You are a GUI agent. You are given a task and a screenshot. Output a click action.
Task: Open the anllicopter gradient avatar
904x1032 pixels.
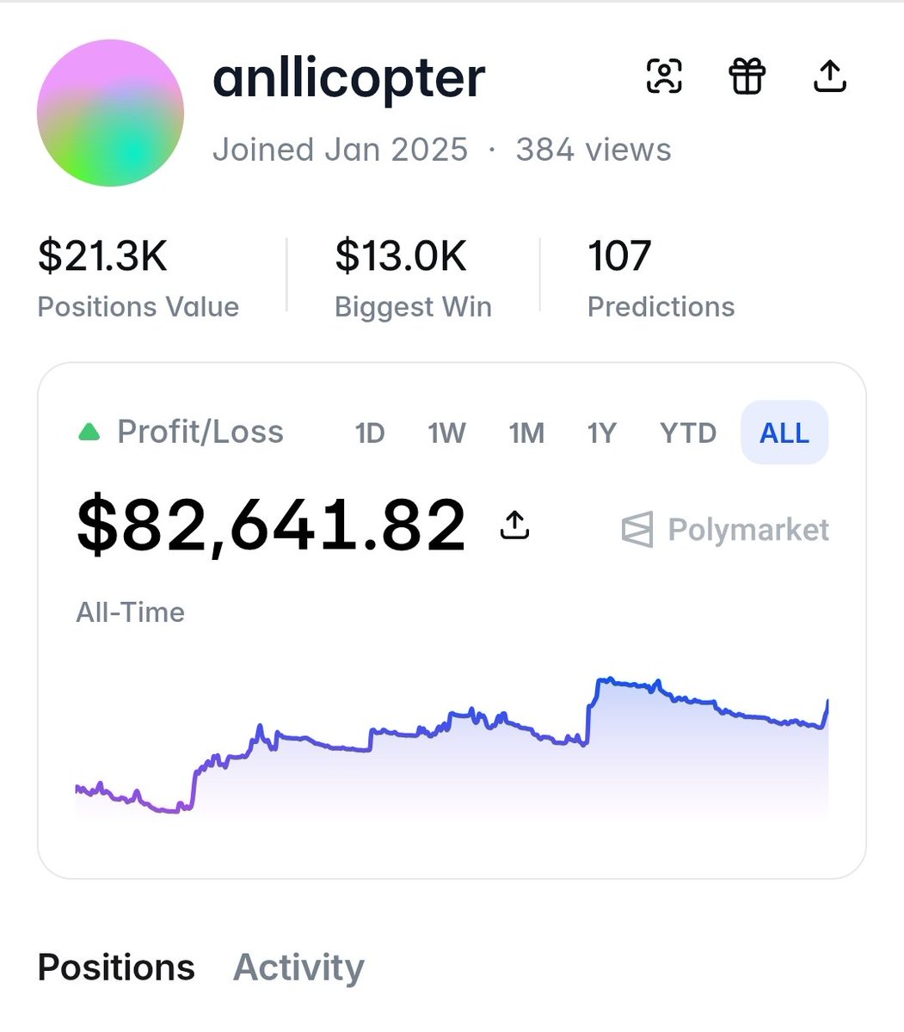point(110,113)
